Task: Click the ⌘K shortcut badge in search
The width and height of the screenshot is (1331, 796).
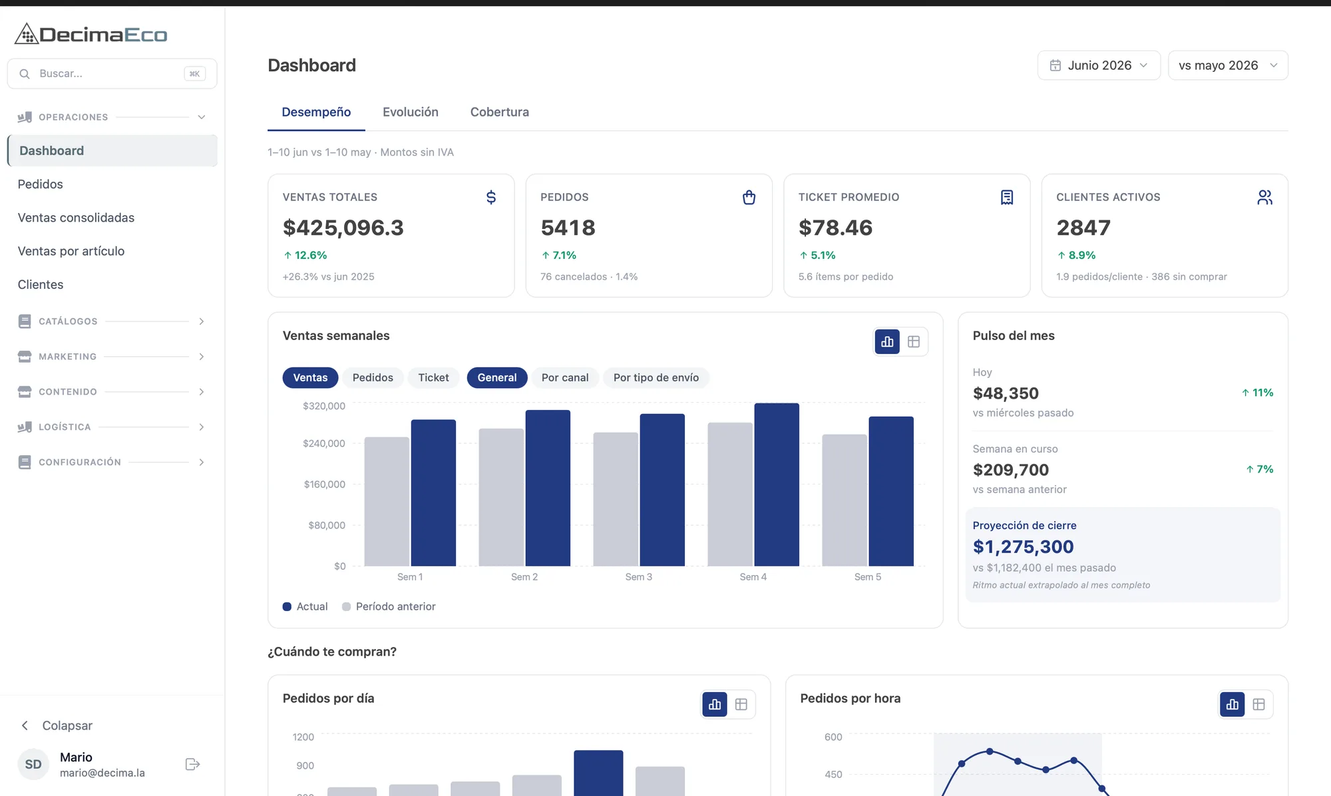Action: click(x=194, y=74)
